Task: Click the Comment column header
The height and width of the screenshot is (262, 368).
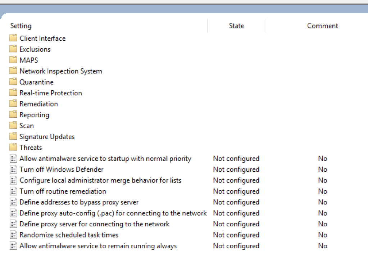Action: (x=322, y=26)
